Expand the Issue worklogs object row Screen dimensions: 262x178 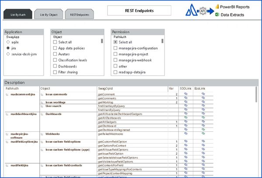[x=42, y=102]
